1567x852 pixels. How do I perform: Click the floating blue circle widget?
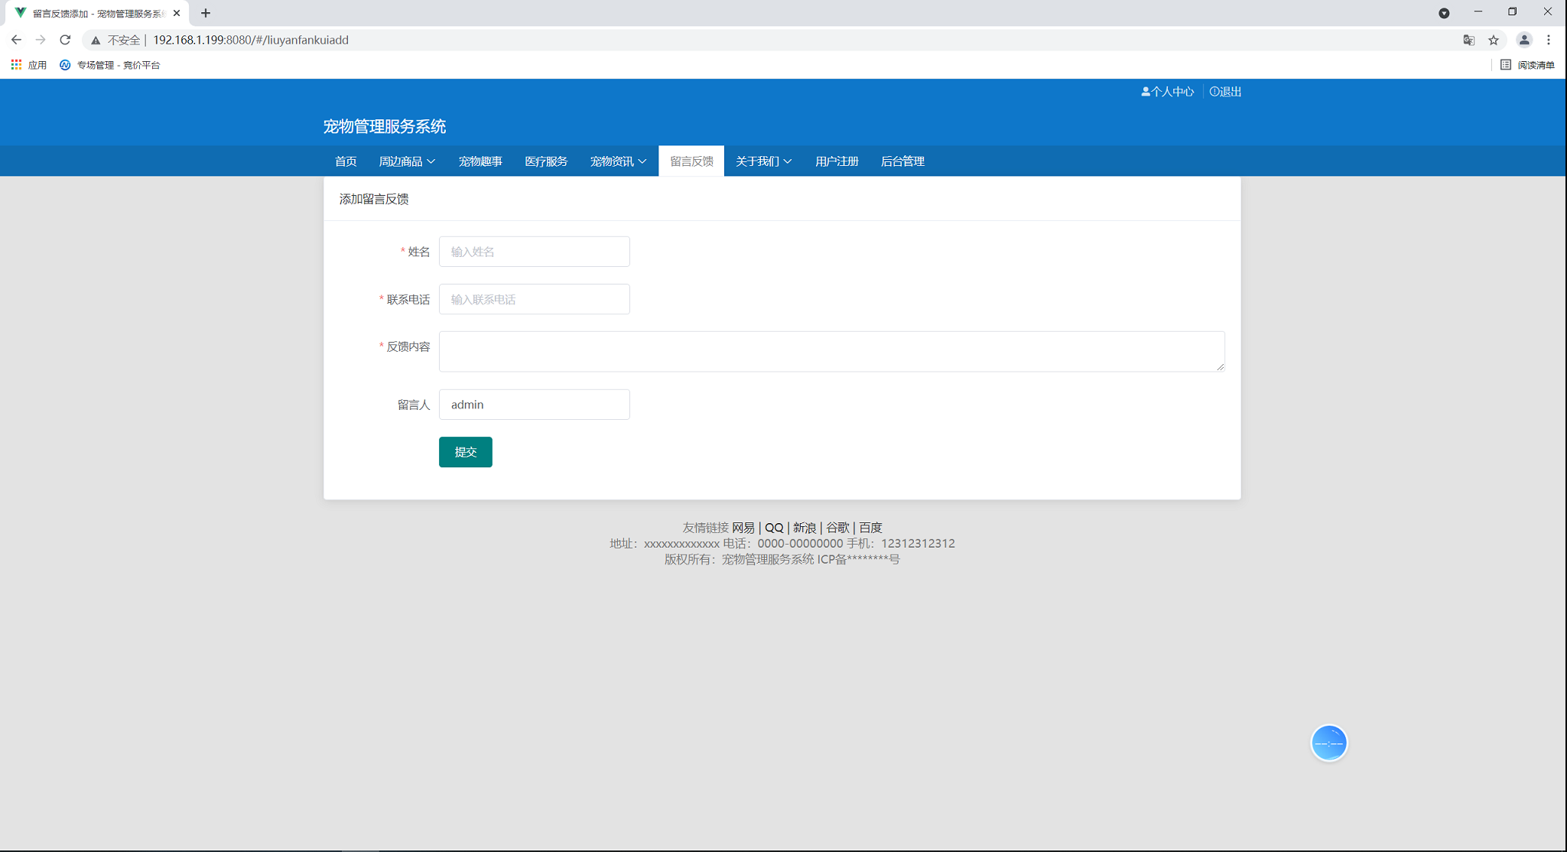click(1328, 743)
